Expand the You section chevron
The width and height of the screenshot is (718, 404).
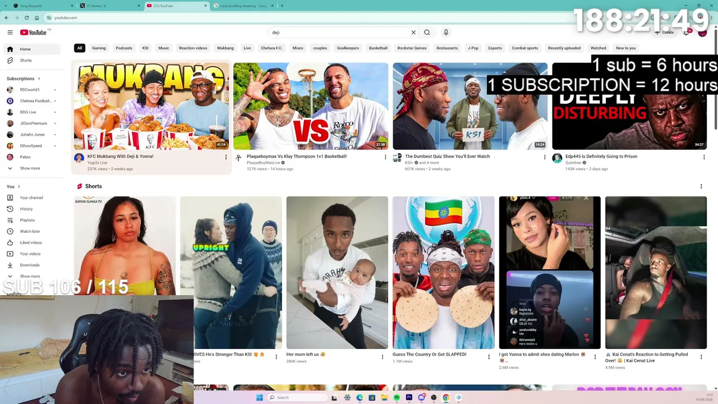pyautogui.click(x=19, y=186)
